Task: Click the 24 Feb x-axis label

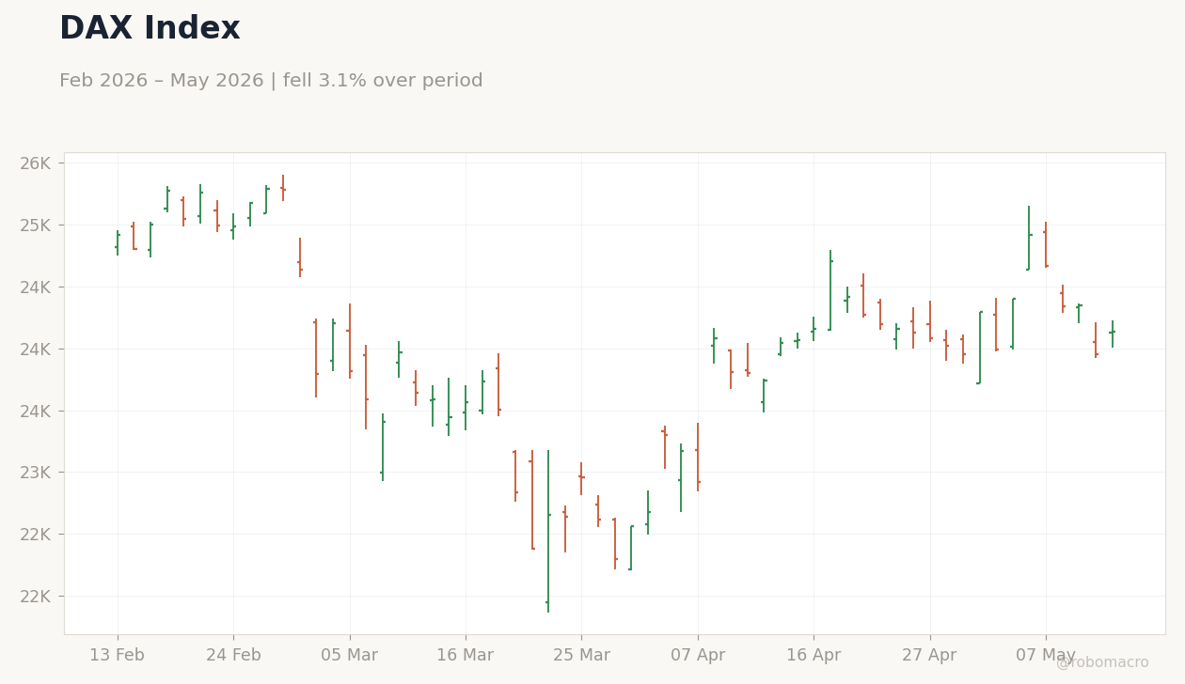Action: pyautogui.click(x=233, y=656)
